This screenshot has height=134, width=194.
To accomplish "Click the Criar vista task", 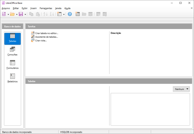I will tap(39, 41).
